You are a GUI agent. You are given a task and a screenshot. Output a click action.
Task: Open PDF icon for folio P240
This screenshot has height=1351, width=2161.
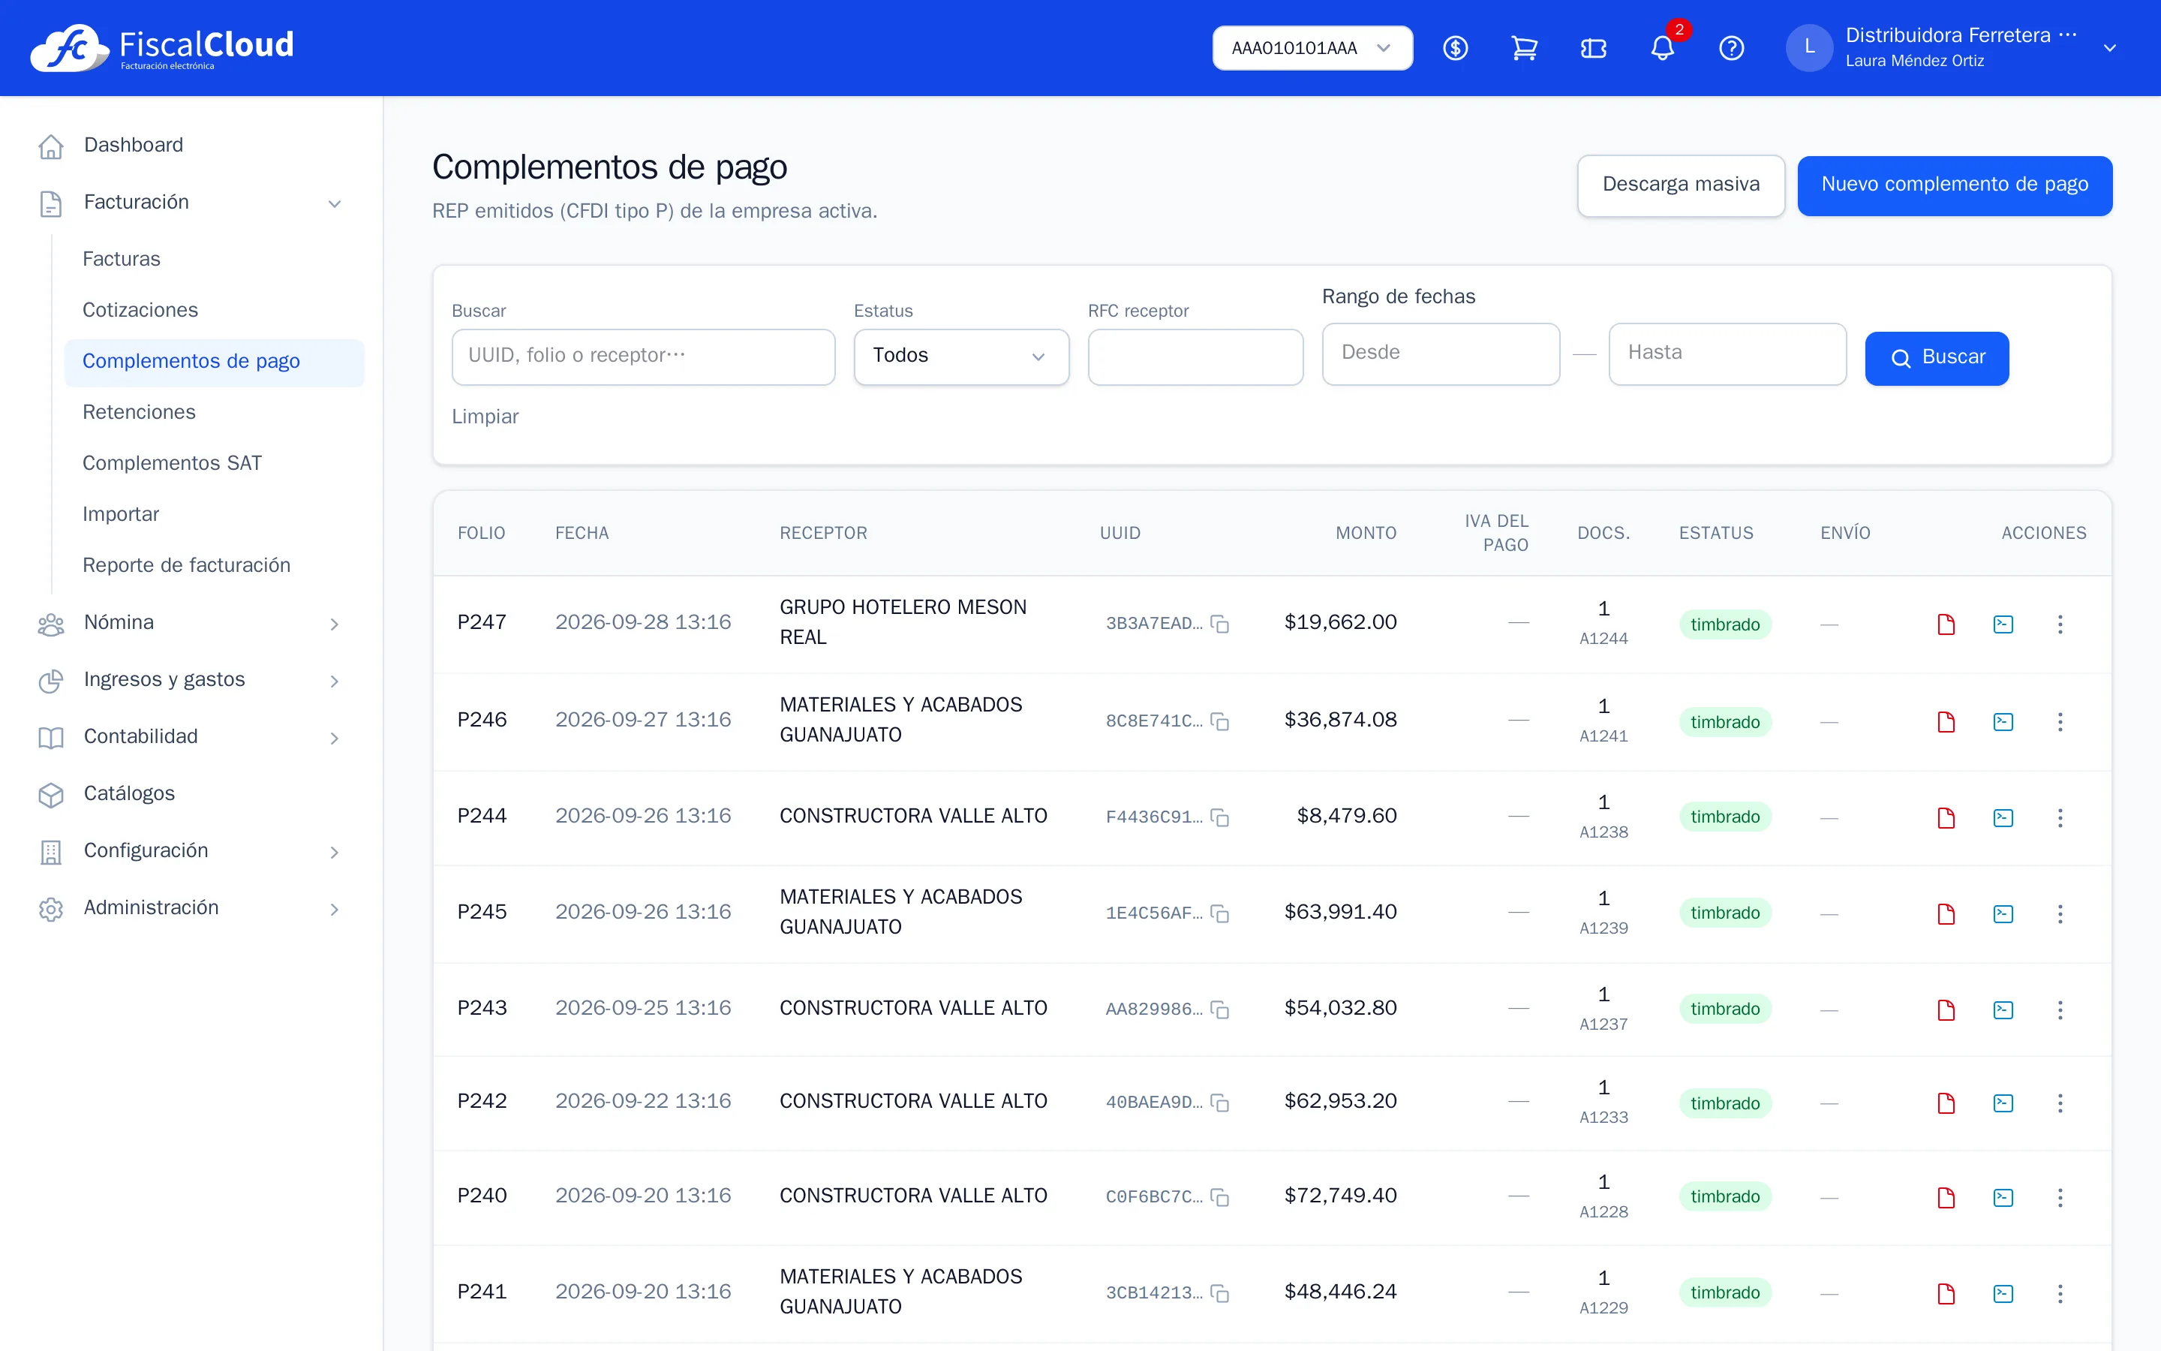click(1946, 1197)
